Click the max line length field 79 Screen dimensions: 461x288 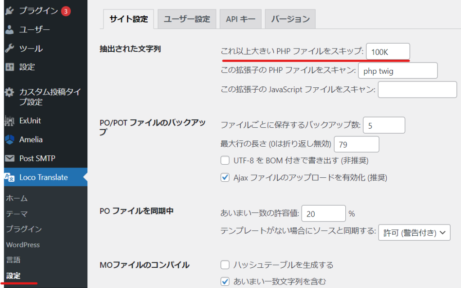357,144
